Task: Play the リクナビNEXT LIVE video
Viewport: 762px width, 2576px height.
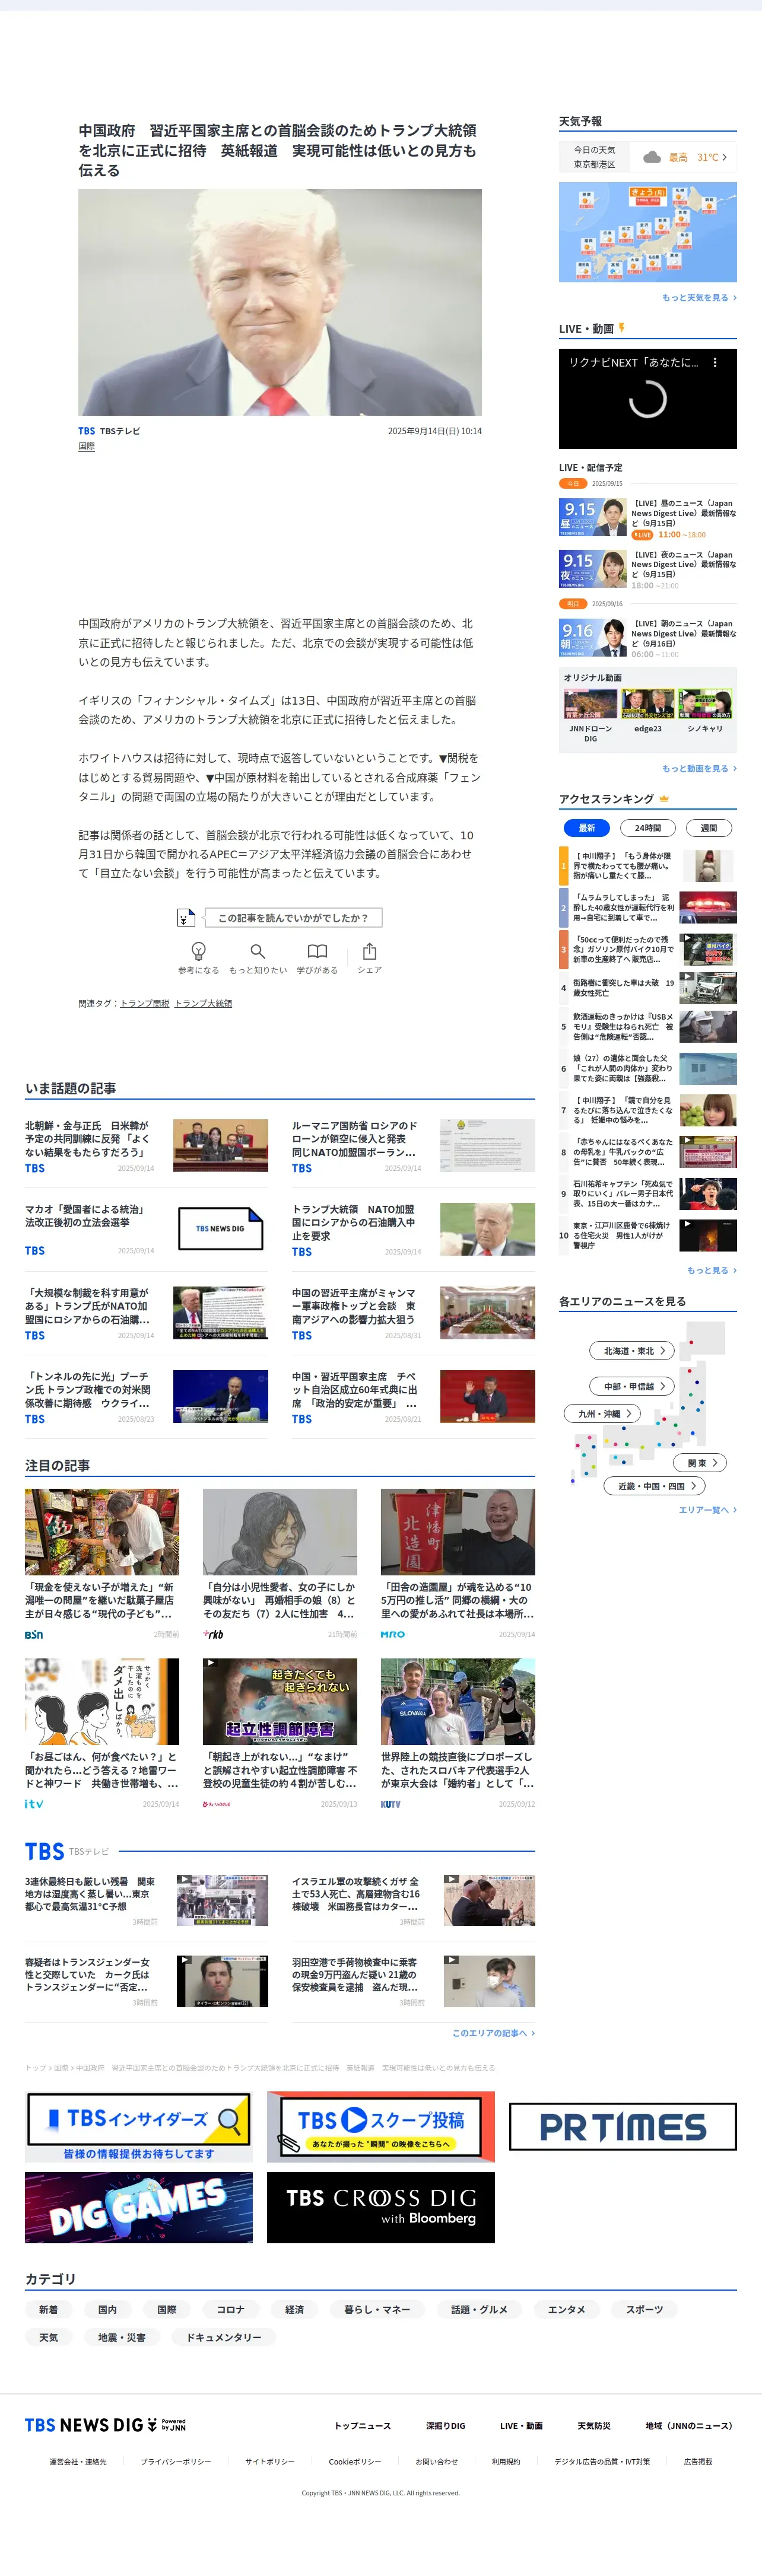Action: click(648, 399)
